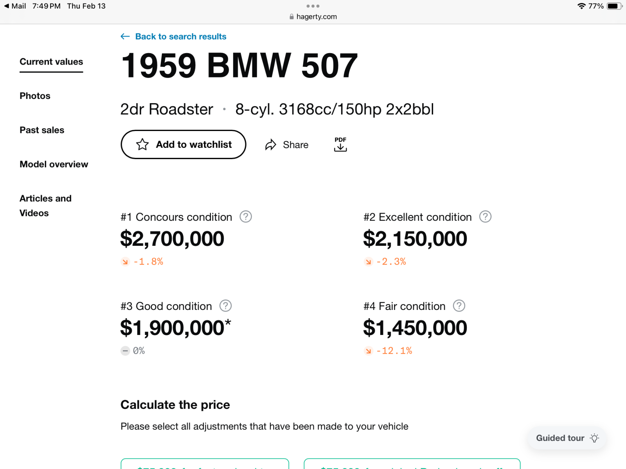This screenshot has width=626, height=469.
Task: Open help icon for #4 Fair condition
Action: click(x=459, y=306)
